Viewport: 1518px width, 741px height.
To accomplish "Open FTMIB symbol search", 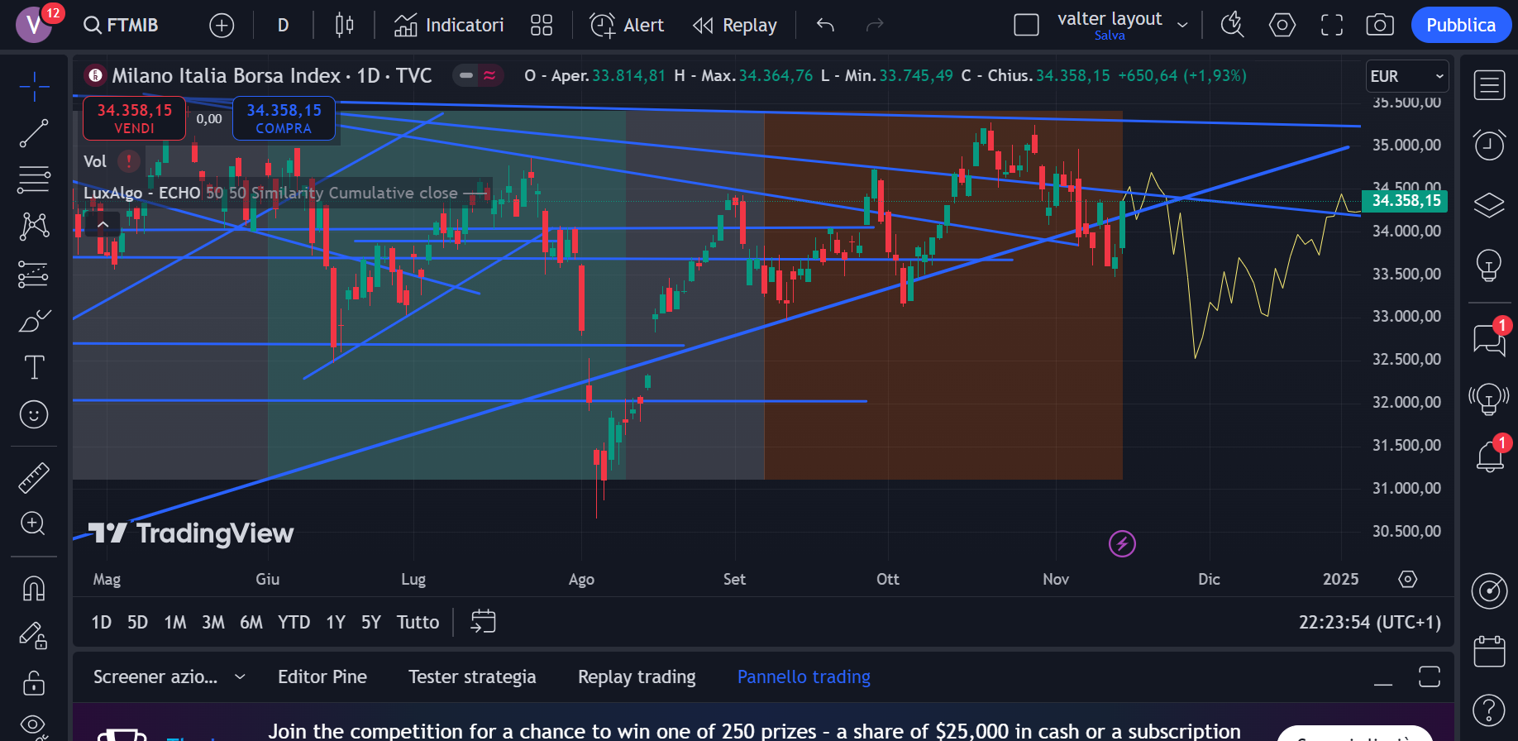I will (122, 25).
